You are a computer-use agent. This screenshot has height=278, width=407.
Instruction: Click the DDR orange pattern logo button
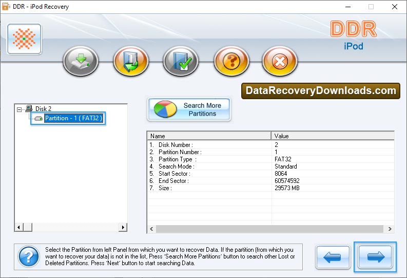pos(25,39)
